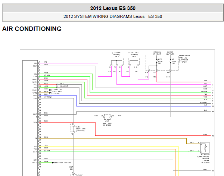This screenshot has width=224, height=176.
Task: Click the "D12" junction block terminal label
Action: point(155,73)
